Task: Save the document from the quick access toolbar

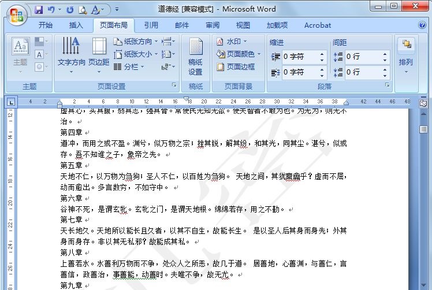Action: click(x=39, y=10)
